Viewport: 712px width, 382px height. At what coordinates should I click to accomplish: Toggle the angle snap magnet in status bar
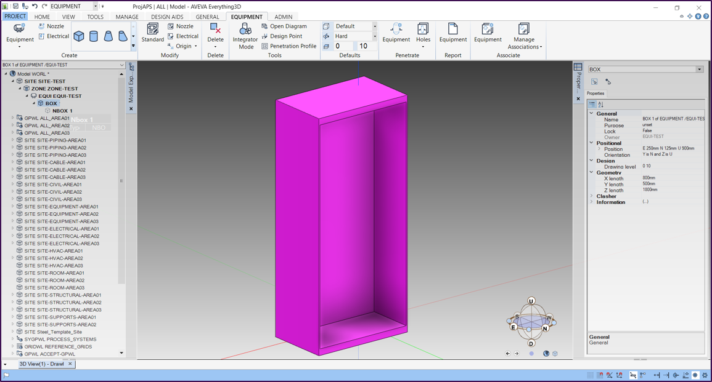pyautogui.click(x=610, y=375)
